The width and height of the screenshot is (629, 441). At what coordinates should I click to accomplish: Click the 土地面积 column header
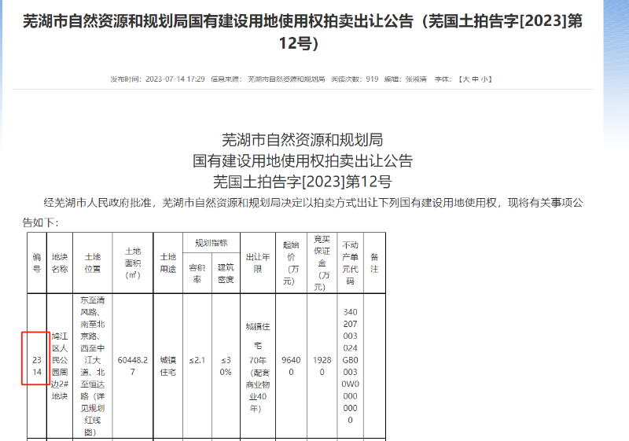[x=133, y=263]
